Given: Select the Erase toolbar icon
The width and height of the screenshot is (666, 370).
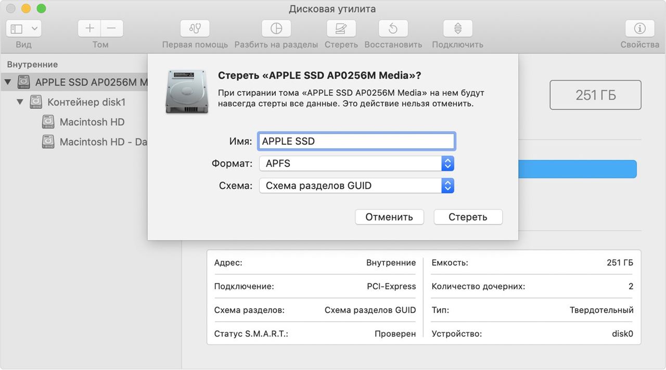Looking at the screenshot, I should 341,29.
